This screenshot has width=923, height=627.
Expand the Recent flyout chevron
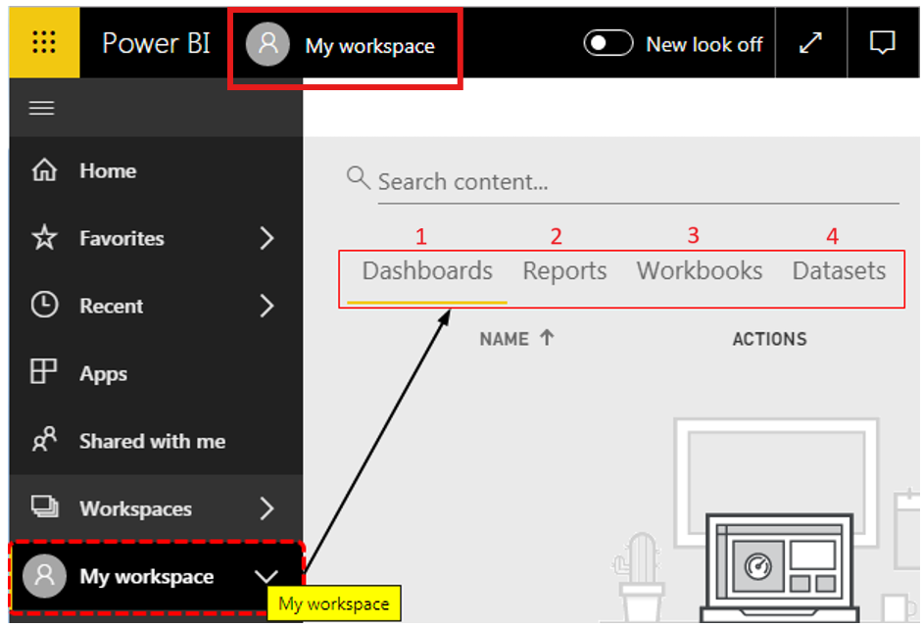click(x=267, y=306)
